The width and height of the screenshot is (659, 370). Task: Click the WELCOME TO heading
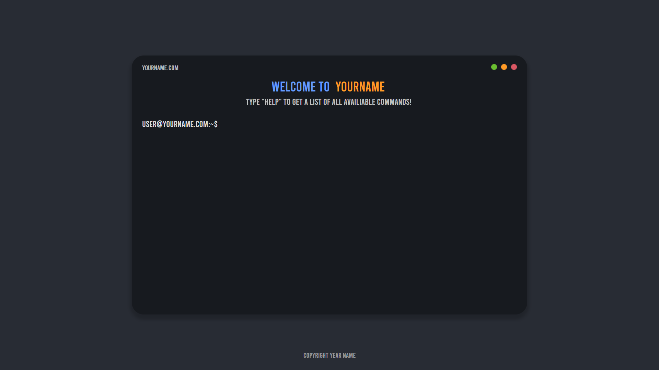coord(301,87)
